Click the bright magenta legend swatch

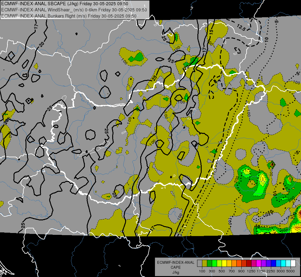pyautogui.click(x=259, y=263)
